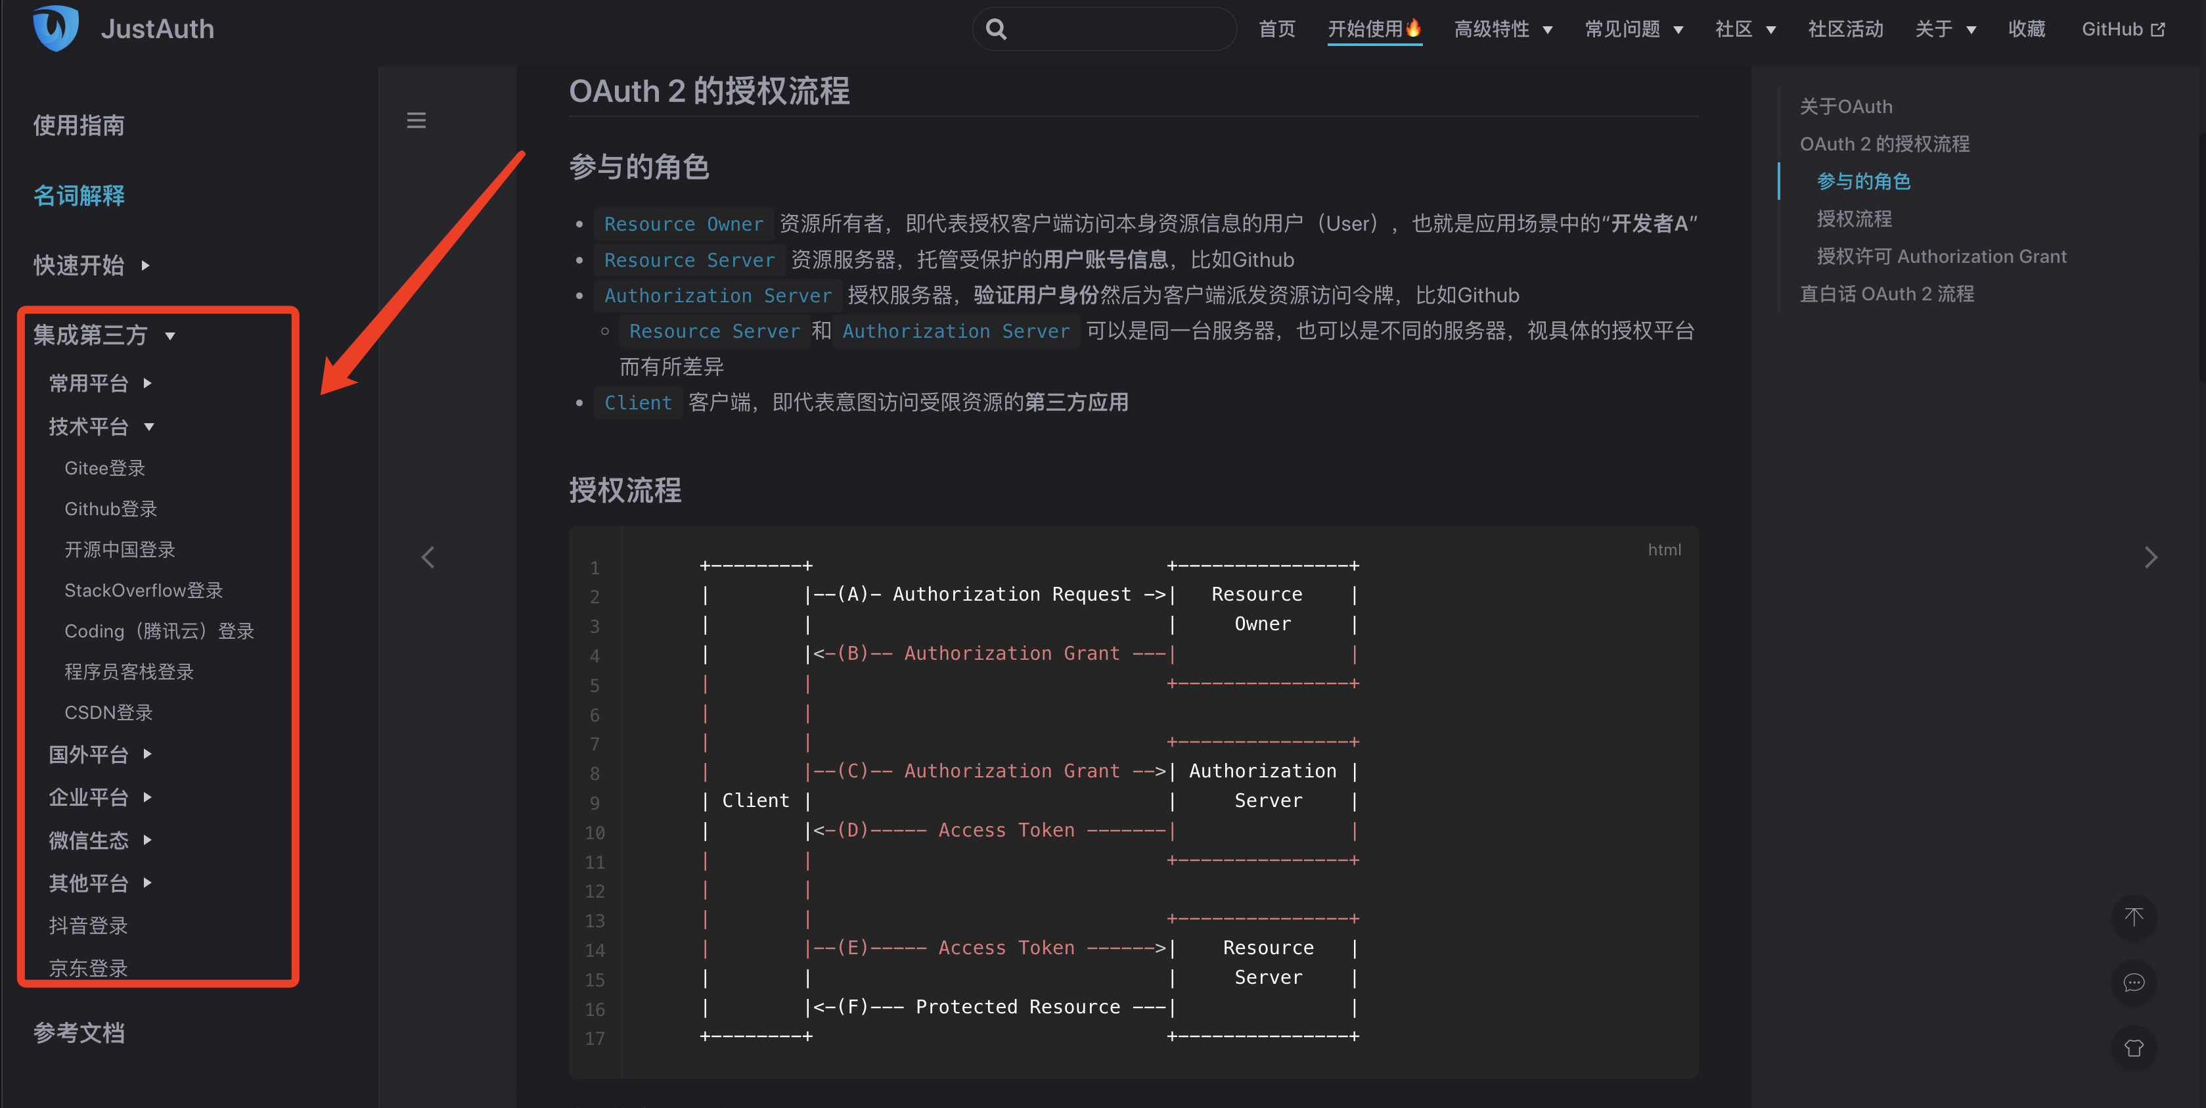Click the GitHub external link icon
Viewport: 2206px width, 1108px height.
coord(2158,29)
